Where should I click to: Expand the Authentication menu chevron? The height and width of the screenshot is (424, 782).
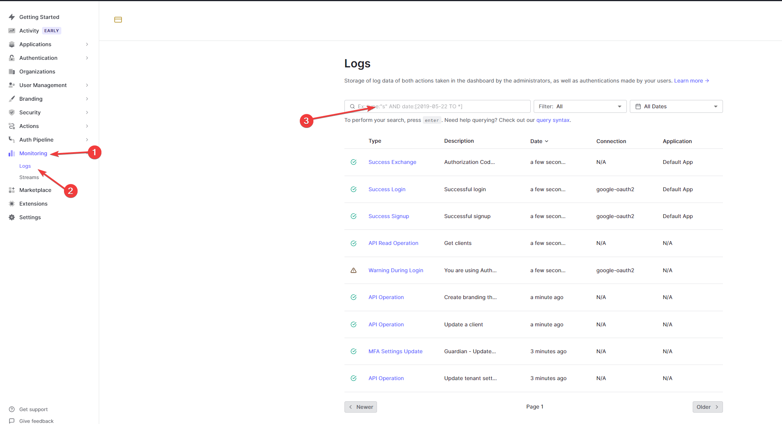coord(87,58)
